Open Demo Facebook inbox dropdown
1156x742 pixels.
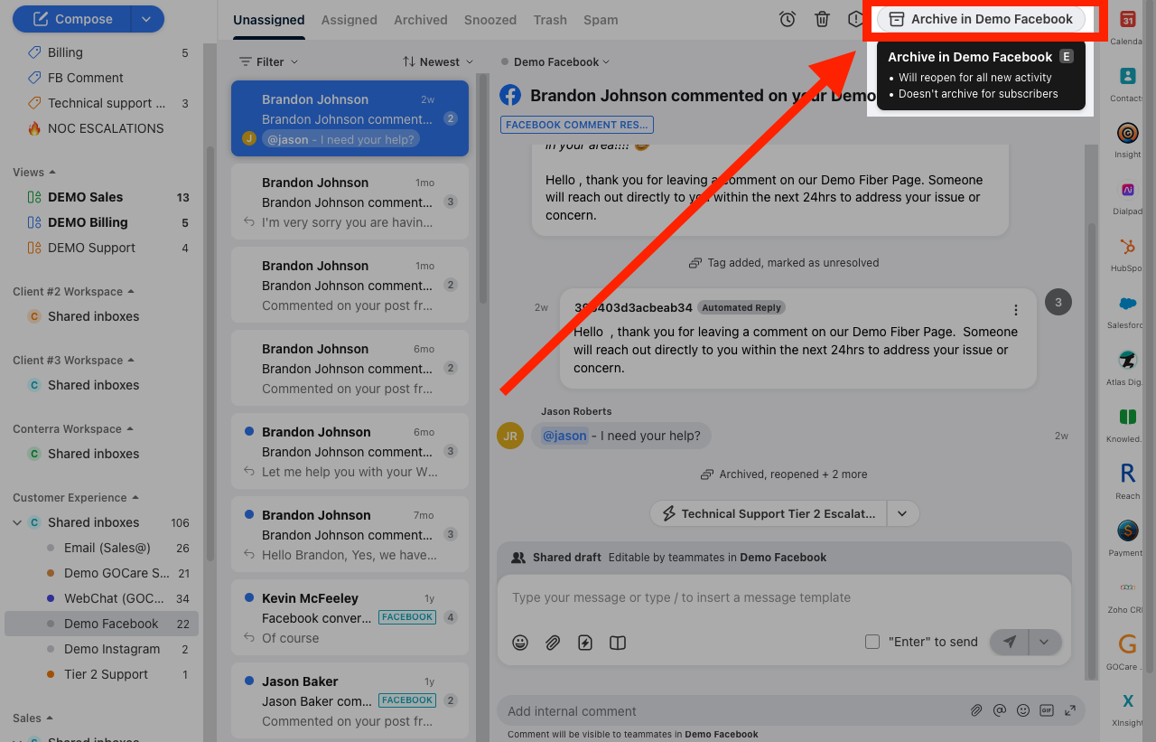(x=555, y=61)
